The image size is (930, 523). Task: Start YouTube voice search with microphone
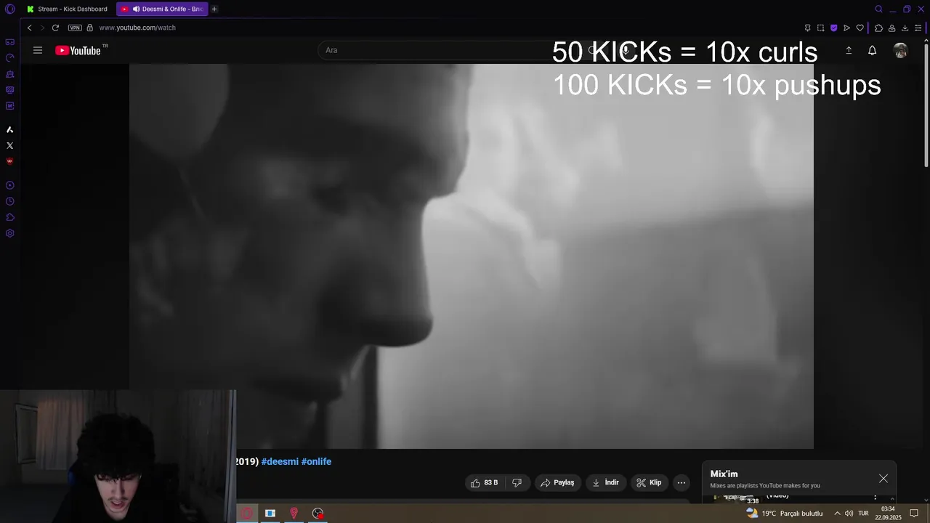[x=626, y=50]
